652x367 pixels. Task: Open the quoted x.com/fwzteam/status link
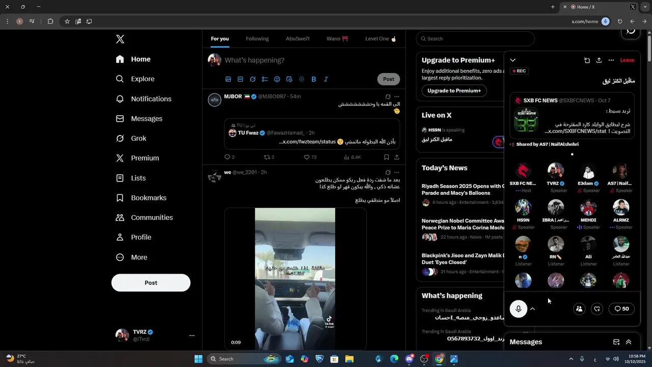(x=308, y=142)
